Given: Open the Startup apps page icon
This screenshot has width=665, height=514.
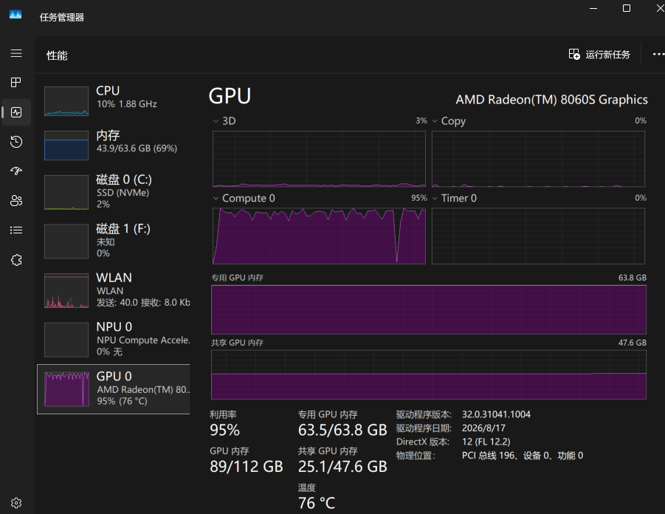Looking at the screenshot, I should pyautogui.click(x=16, y=171).
